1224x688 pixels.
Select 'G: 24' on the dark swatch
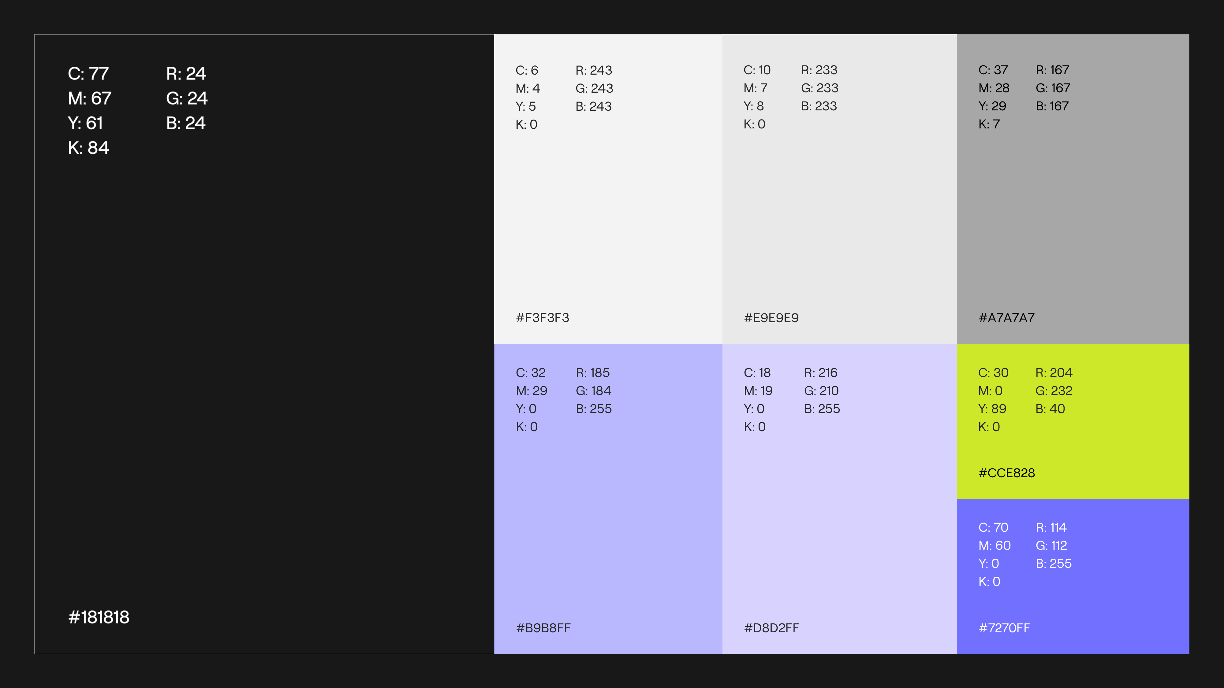187,98
